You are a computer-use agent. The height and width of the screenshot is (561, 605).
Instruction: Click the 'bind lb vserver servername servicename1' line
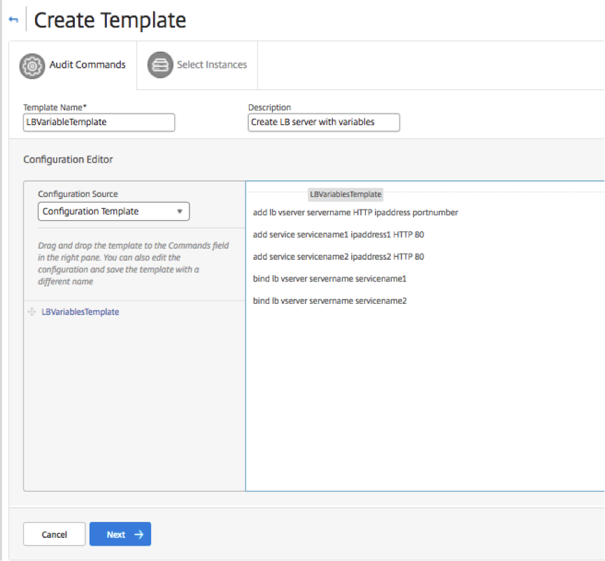coord(329,279)
